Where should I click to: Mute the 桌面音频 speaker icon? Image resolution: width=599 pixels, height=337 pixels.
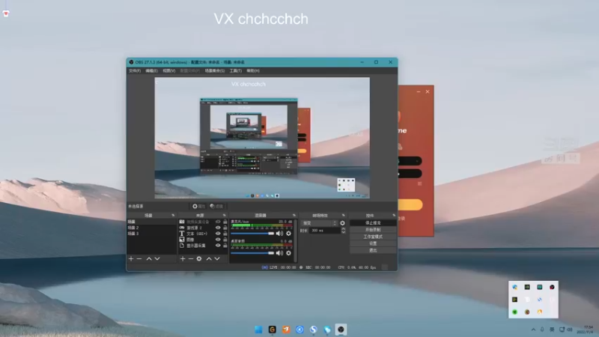click(x=279, y=253)
